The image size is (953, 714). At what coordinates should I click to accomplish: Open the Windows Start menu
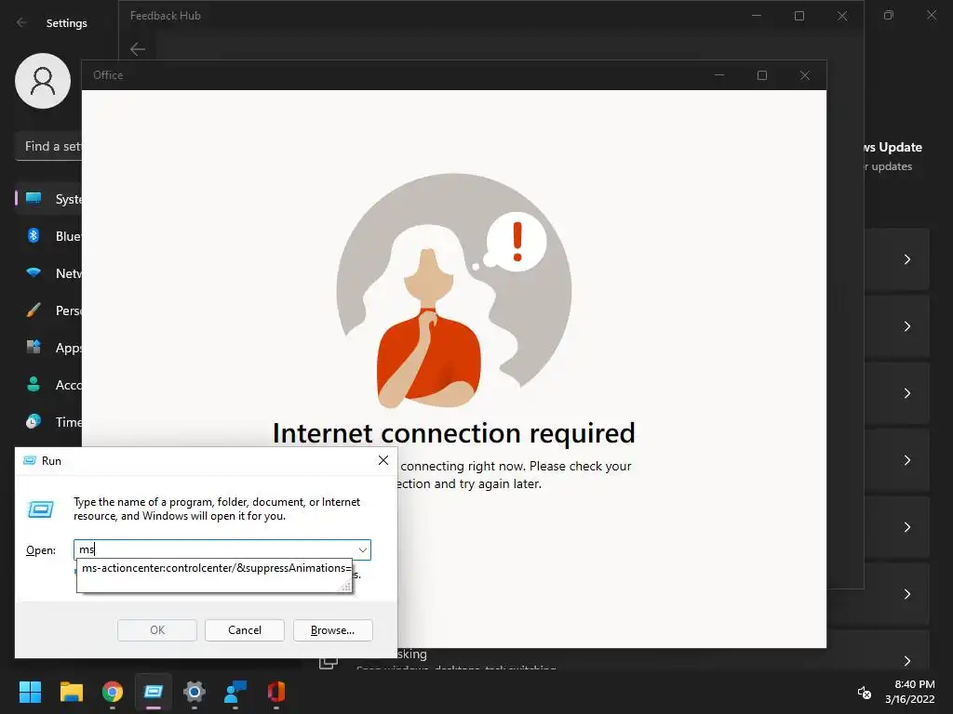click(x=30, y=692)
